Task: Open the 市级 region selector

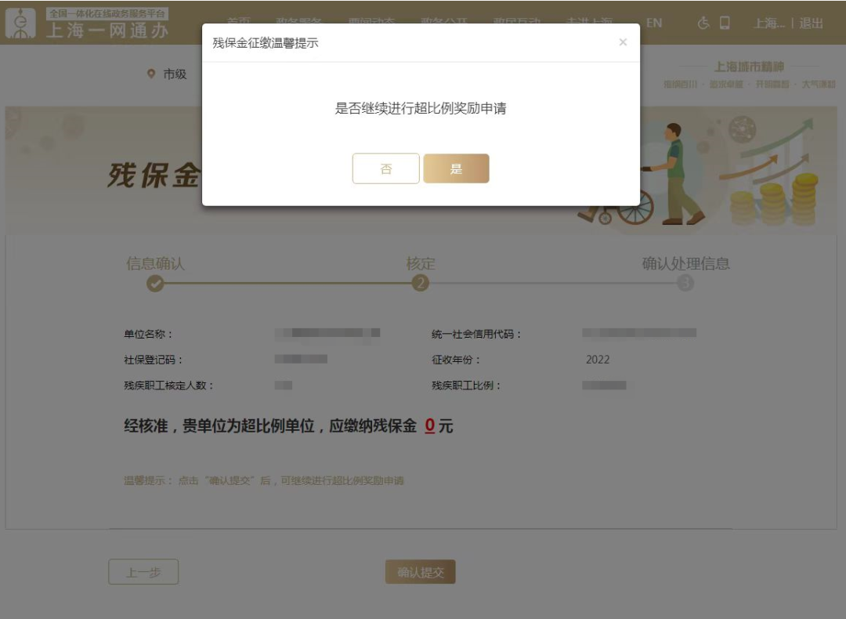Action: (175, 74)
